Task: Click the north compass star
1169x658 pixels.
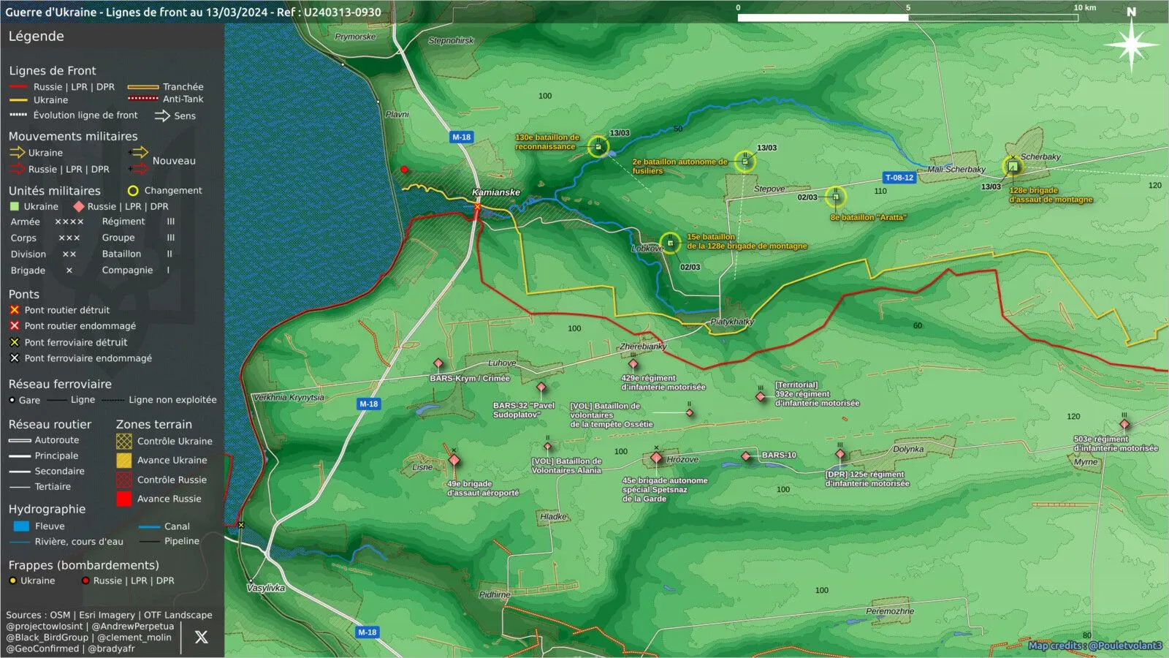Action: pos(1131,45)
